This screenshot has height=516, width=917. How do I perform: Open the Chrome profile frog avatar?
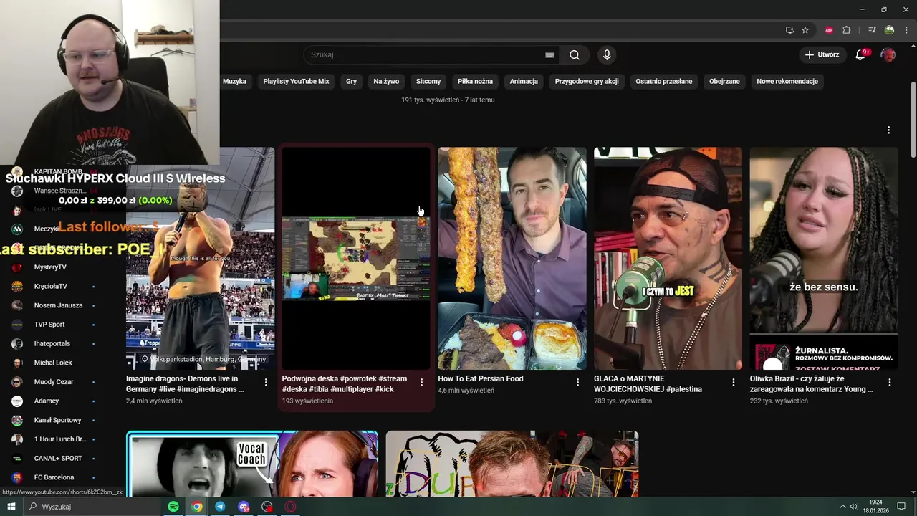coord(889,30)
